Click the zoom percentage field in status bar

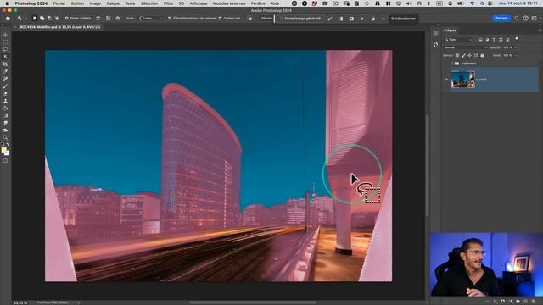pyautogui.click(x=20, y=302)
